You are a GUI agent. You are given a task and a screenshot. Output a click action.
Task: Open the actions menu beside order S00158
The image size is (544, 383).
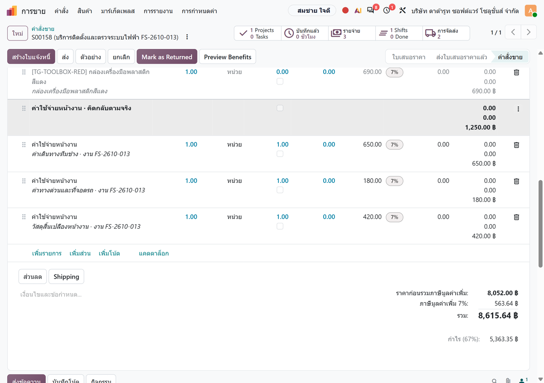187,37
